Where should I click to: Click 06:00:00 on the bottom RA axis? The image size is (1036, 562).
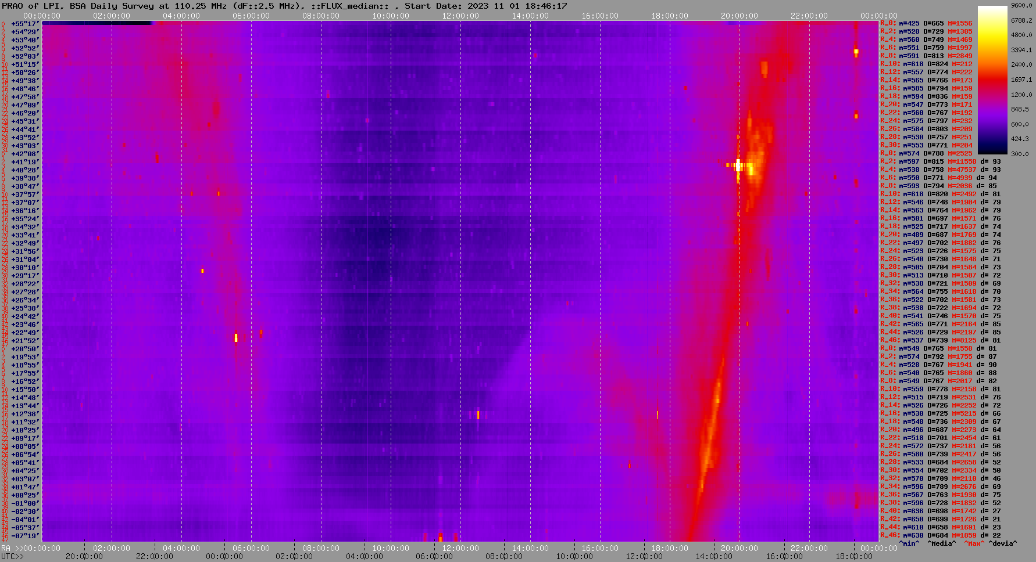(x=251, y=549)
